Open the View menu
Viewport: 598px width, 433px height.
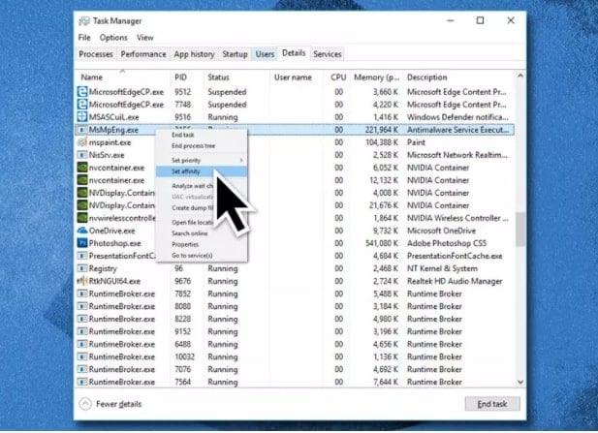pyautogui.click(x=145, y=38)
